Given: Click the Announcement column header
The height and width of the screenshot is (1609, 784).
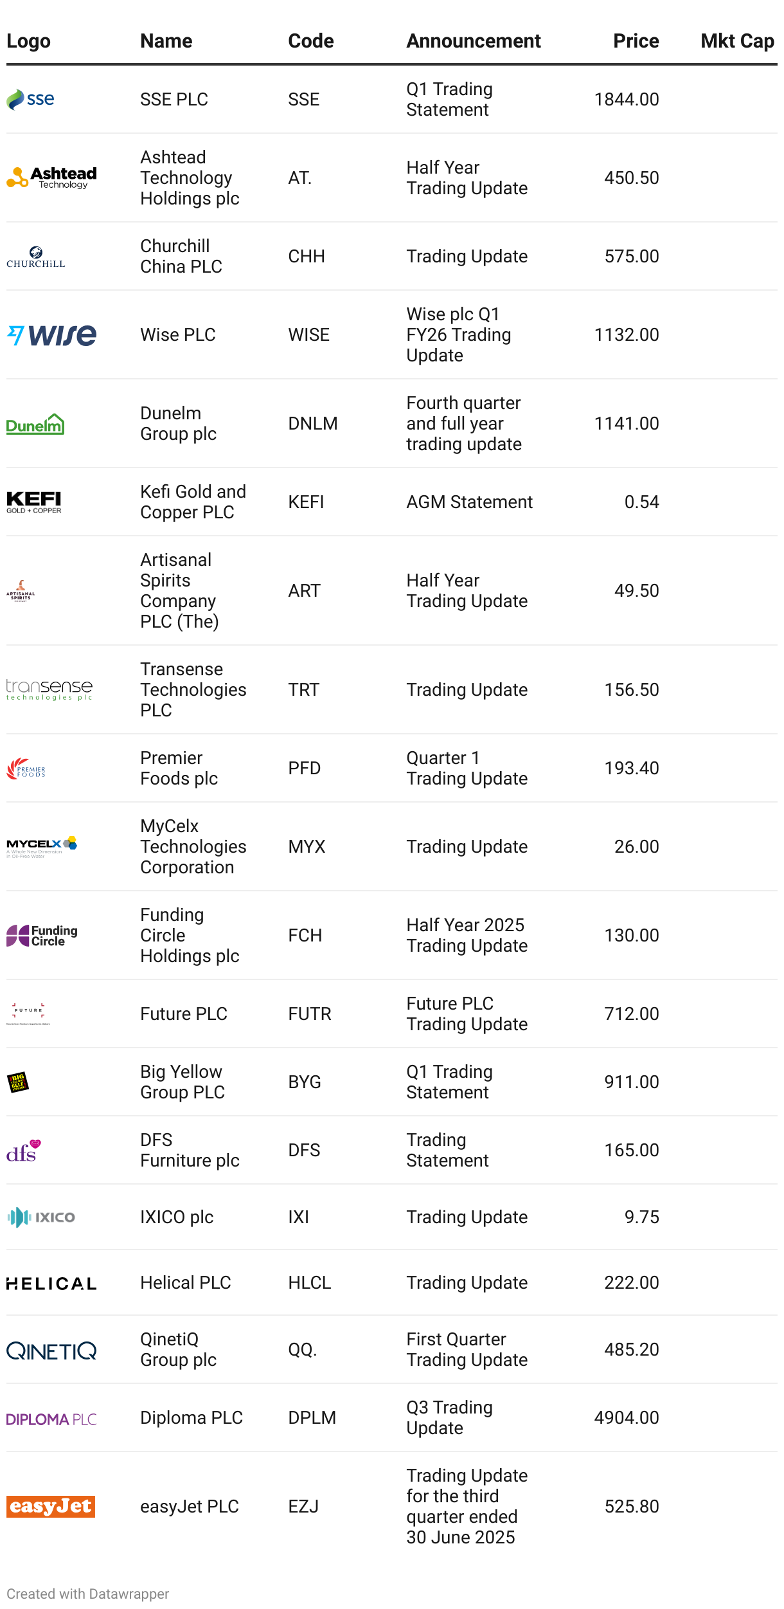Looking at the screenshot, I should click(474, 41).
